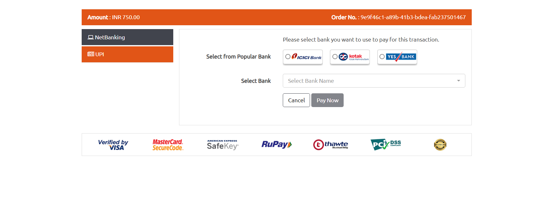Select the YES Bank radio button

382,57
